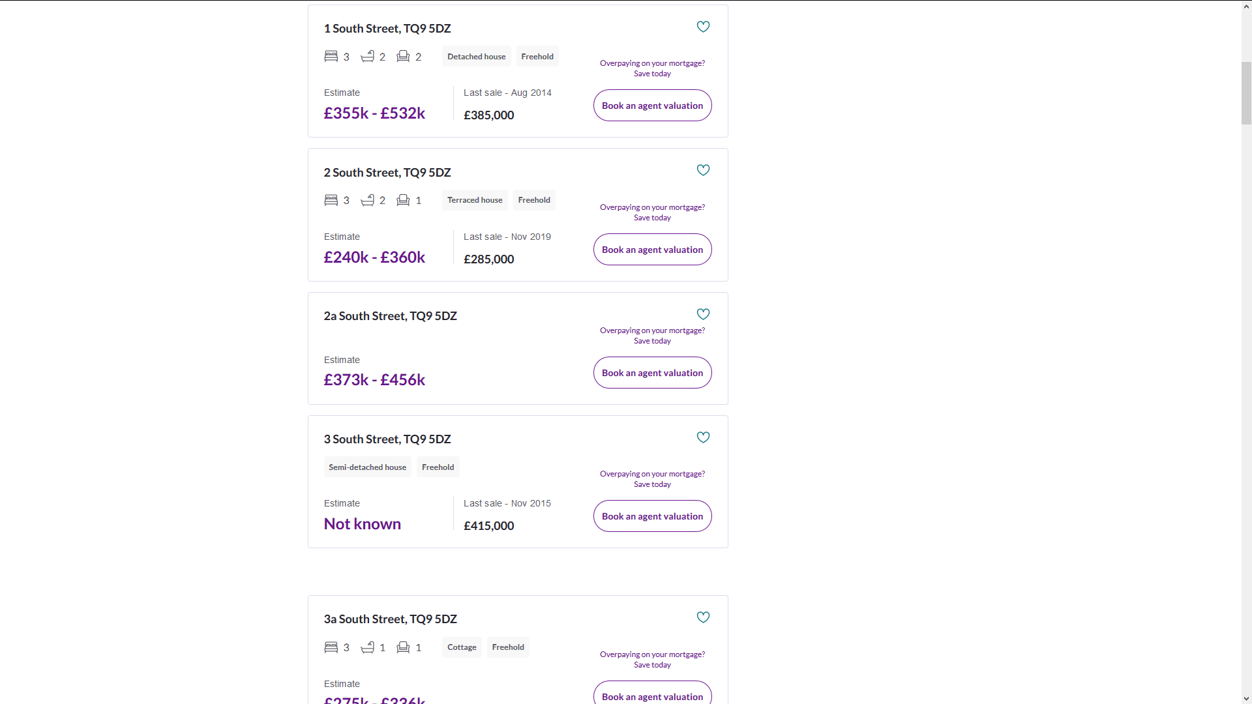
Task: Book an agent valuation for 1 South Street
Action: coord(652,106)
